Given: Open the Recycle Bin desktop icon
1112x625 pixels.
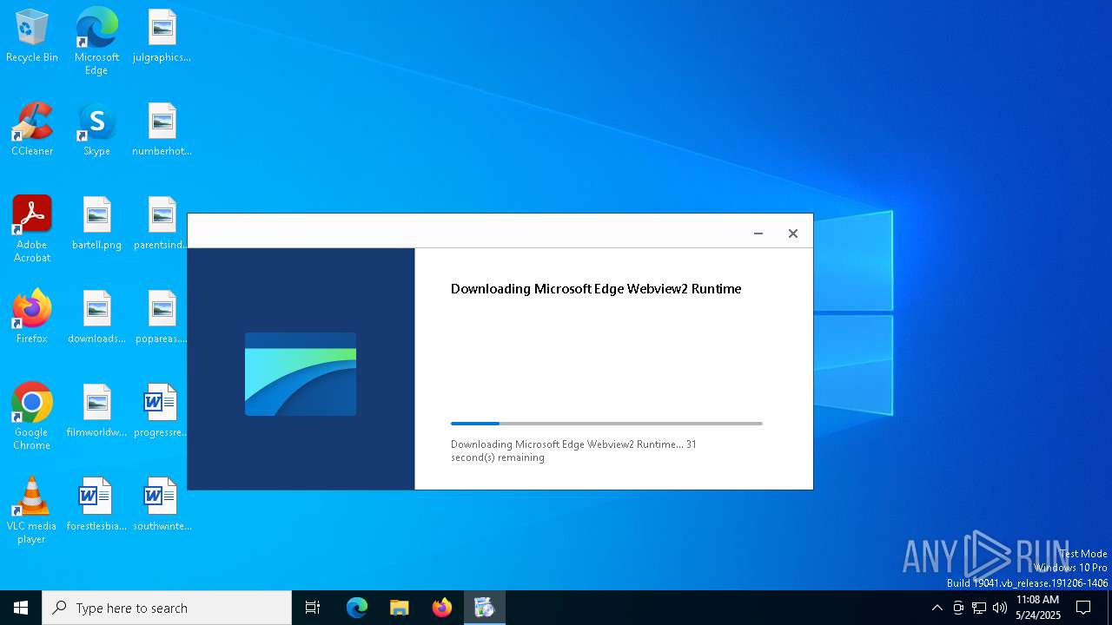Looking at the screenshot, I should [x=32, y=36].
